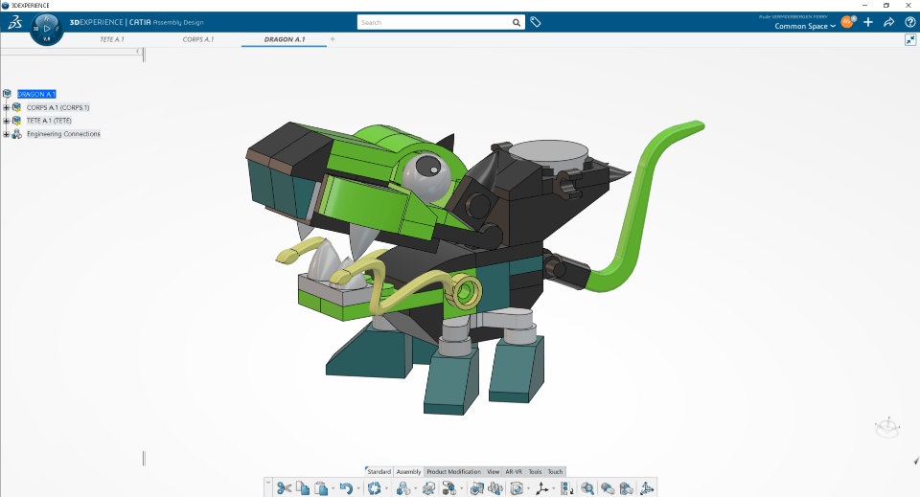Open the Touch toolbar tab

(555, 471)
